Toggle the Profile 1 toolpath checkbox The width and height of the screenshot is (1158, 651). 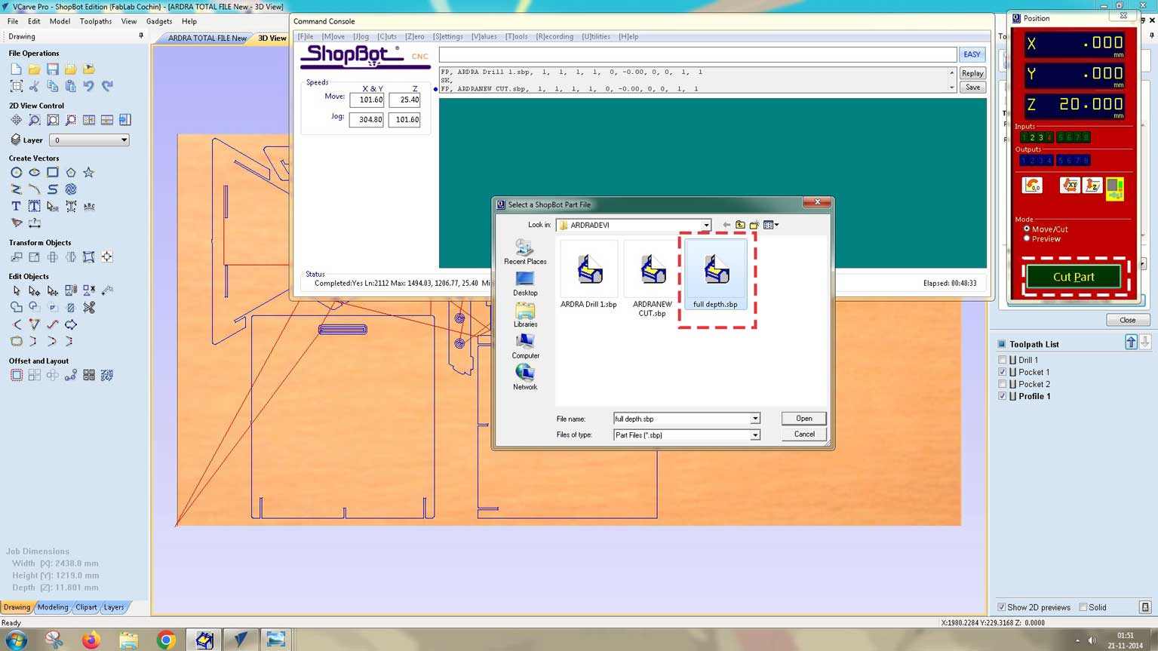(1003, 396)
